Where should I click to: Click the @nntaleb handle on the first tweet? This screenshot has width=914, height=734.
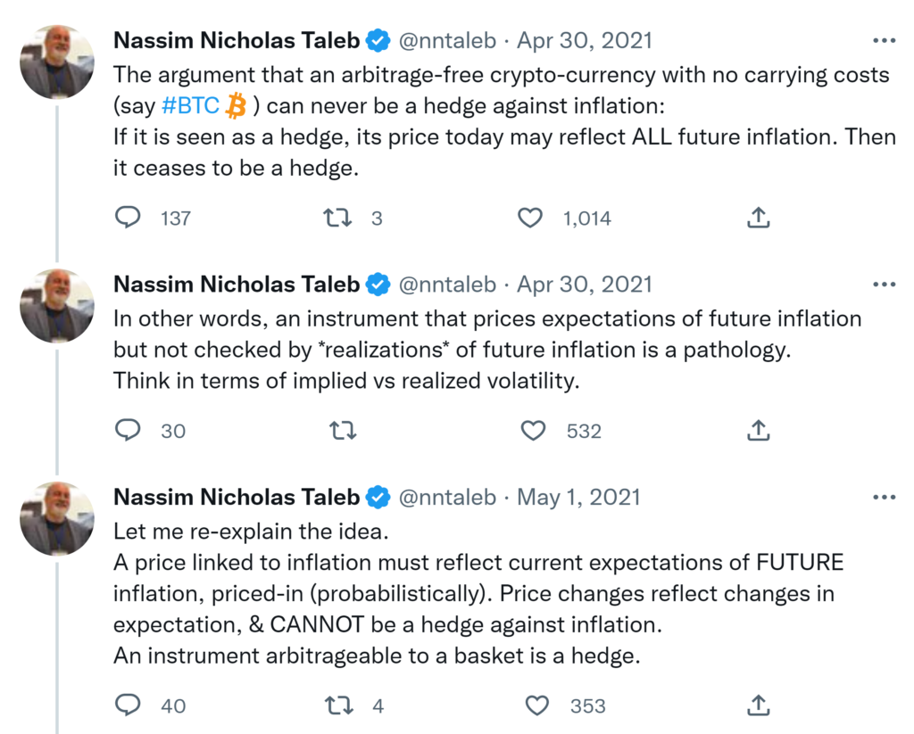point(446,40)
